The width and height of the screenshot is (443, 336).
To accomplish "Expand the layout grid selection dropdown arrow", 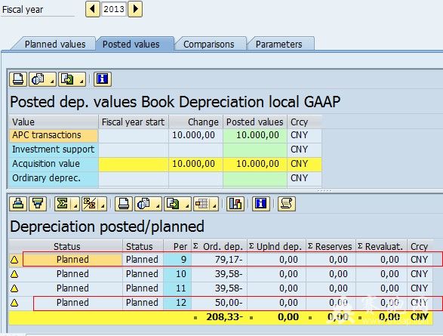I will click(x=215, y=206).
